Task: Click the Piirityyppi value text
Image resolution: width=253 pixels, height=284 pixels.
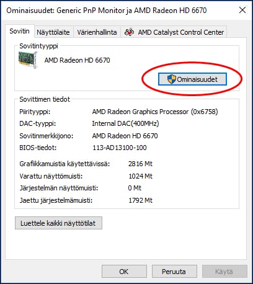Action: click(155, 112)
